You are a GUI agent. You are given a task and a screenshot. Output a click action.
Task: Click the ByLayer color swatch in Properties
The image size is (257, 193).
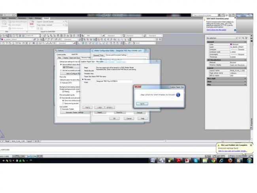pos(231,45)
